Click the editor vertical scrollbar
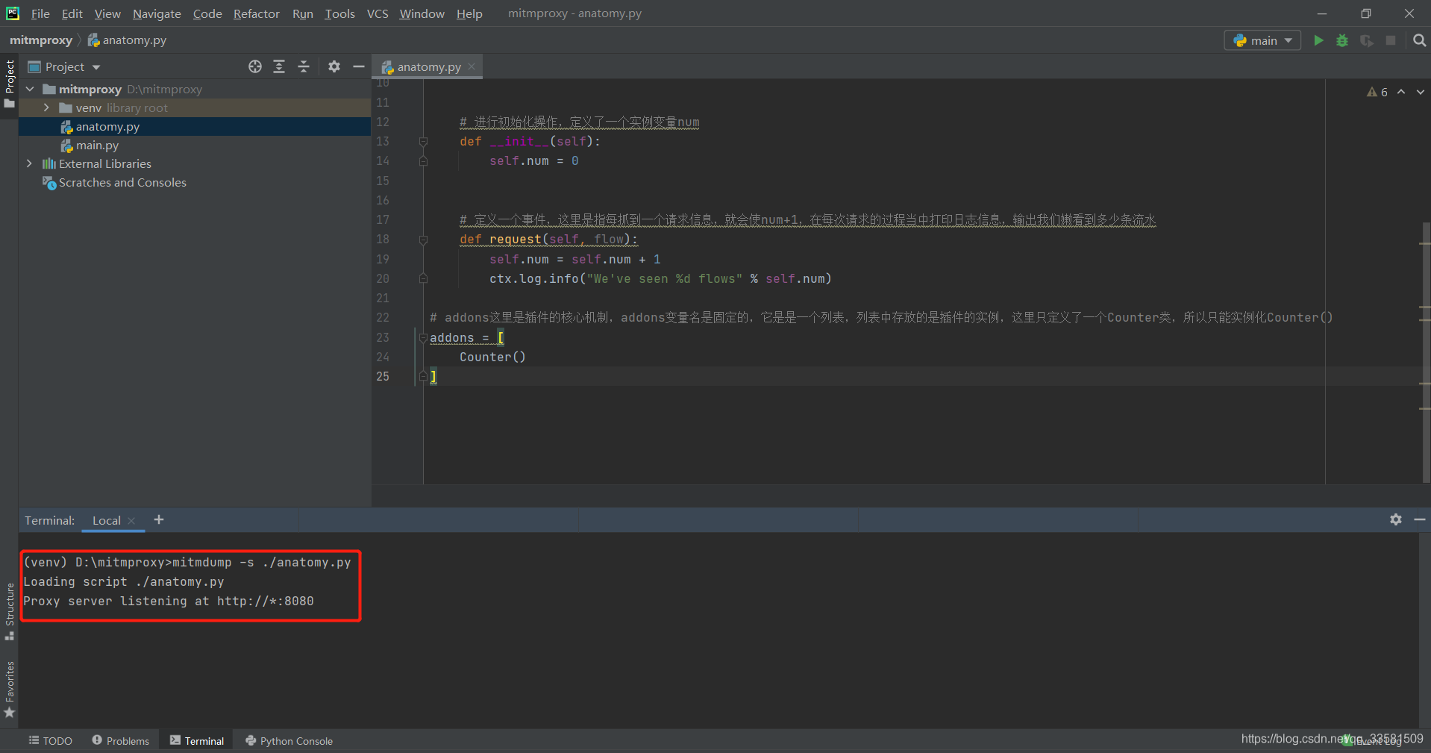The height and width of the screenshot is (753, 1431). tap(1425, 351)
